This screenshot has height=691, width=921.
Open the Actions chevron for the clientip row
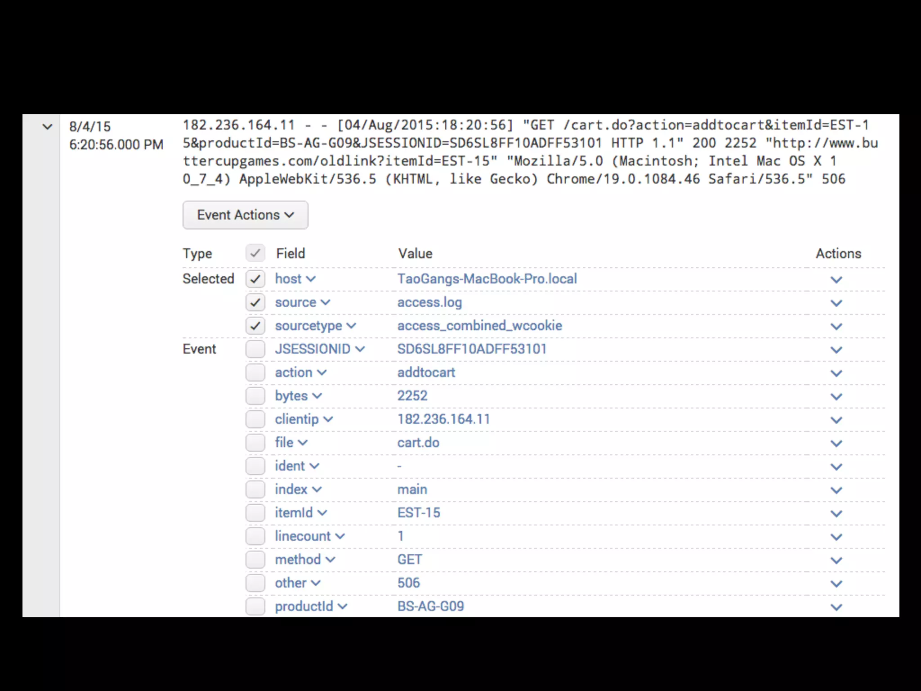[x=836, y=420]
